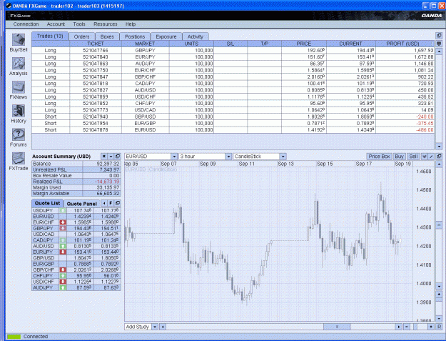Click the AUD/JPY green up arrow indicator
446x341 pixels.
tap(63, 287)
